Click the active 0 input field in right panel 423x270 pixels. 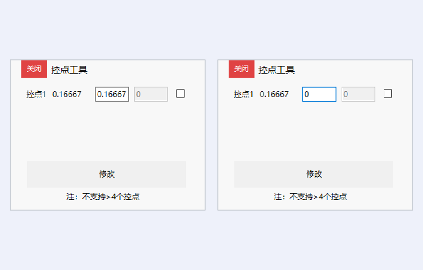pyautogui.click(x=319, y=94)
